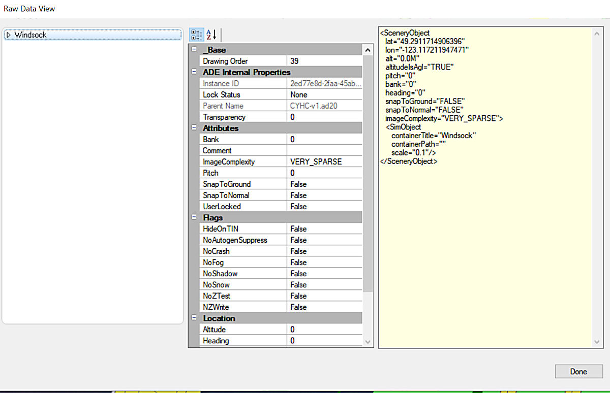
Task: Open the ImageComplexity value selector
Action: 324,161
